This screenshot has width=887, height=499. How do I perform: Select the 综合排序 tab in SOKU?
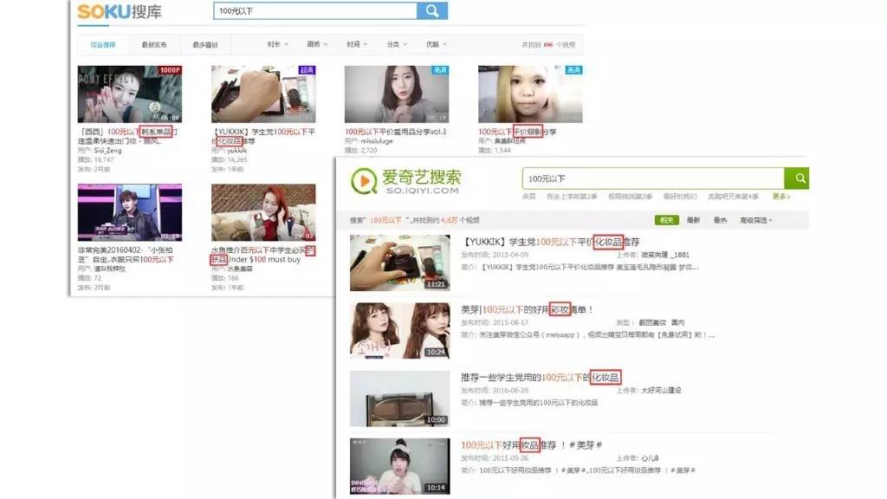103,45
